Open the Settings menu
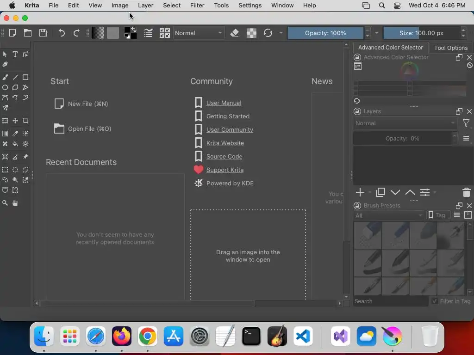This screenshot has width=474, height=355. (249, 6)
